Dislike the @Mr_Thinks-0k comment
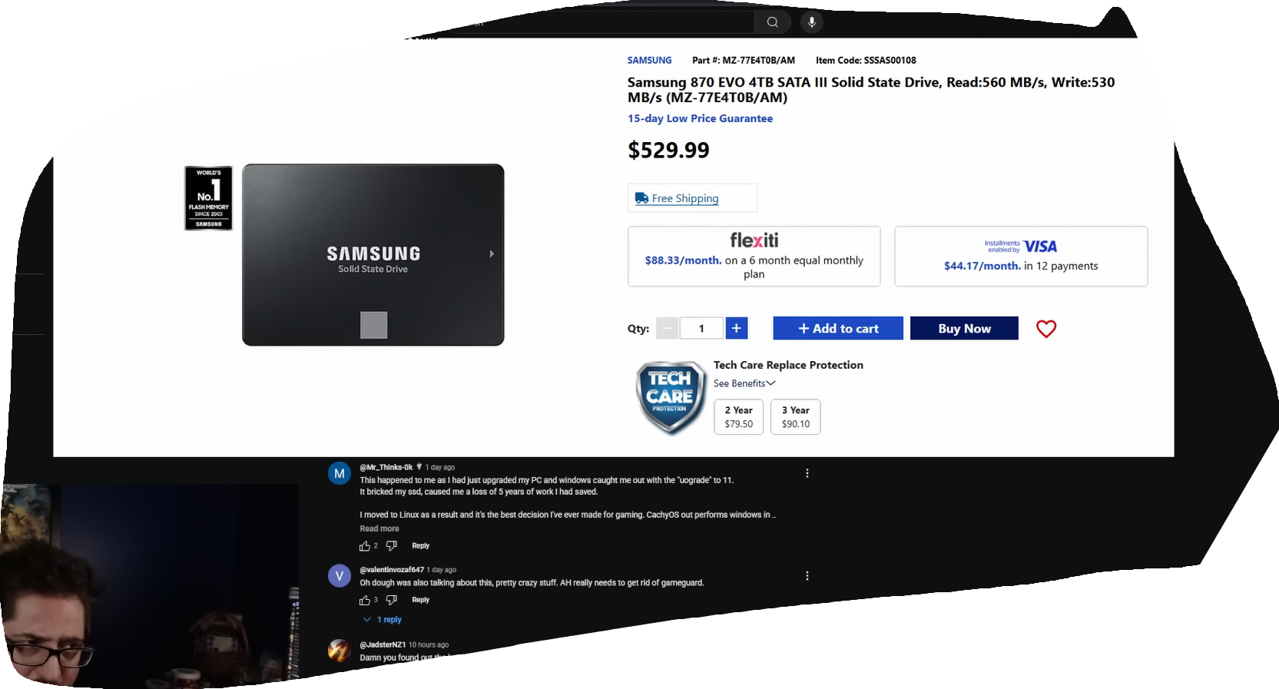The height and width of the screenshot is (689, 1279). (392, 546)
